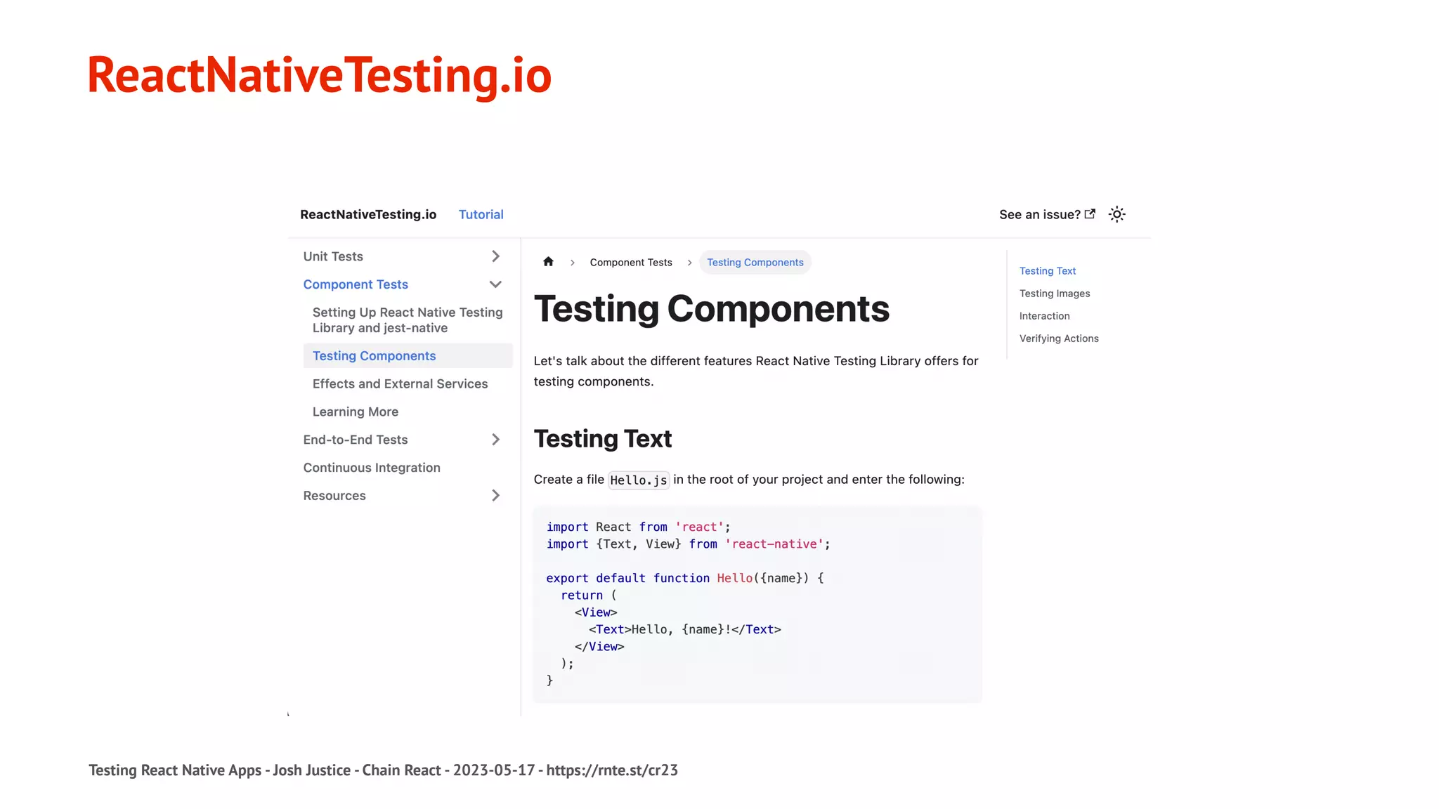Image resolution: width=1439 pixels, height=809 pixels.
Task: Click the home breadcrumb icon
Action: pyautogui.click(x=548, y=262)
